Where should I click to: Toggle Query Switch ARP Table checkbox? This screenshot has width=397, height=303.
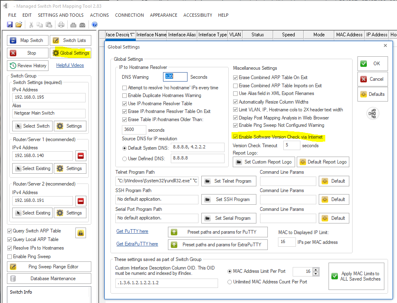10,231
